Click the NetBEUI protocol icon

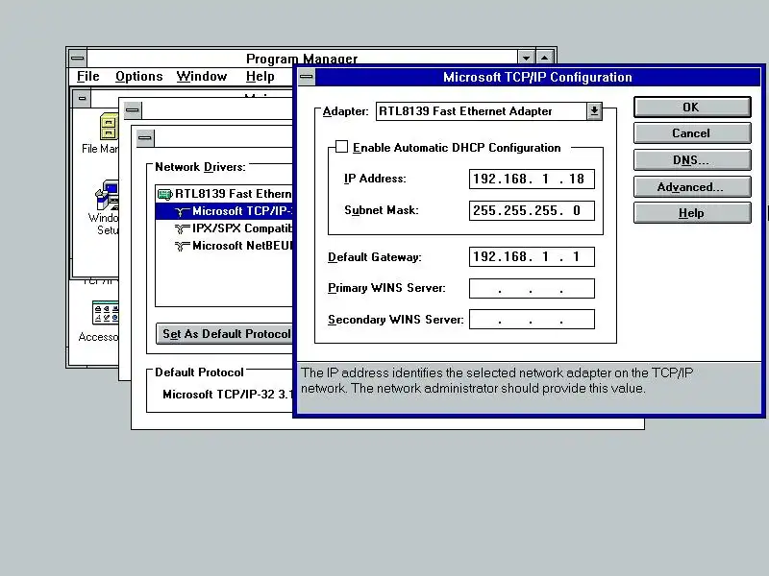(182, 246)
